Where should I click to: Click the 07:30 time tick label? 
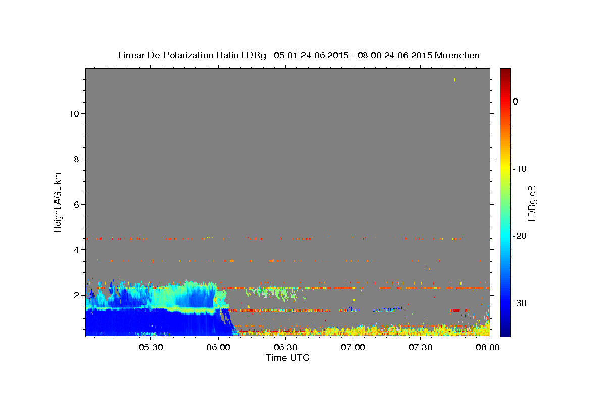click(421, 347)
